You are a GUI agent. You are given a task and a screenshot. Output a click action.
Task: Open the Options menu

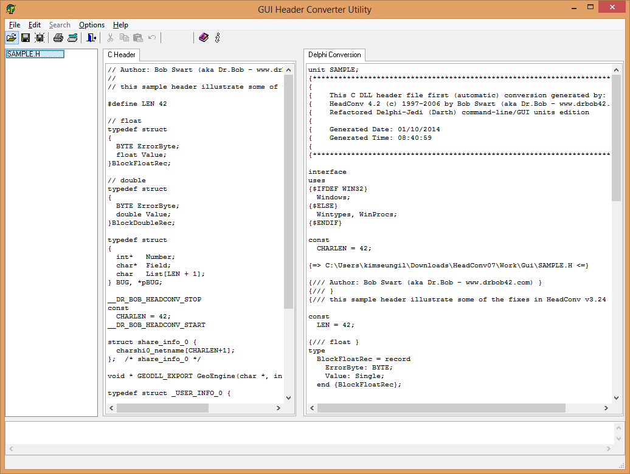[x=92, y=25]
